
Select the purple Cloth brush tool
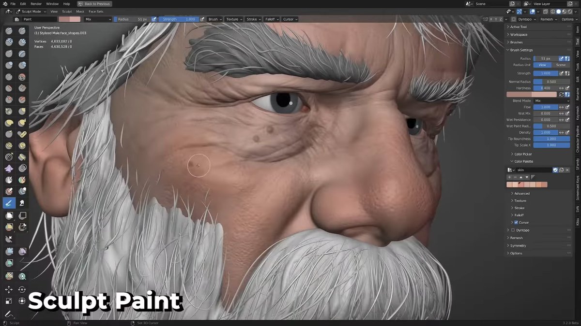[9, 169]
